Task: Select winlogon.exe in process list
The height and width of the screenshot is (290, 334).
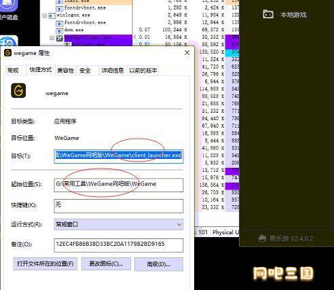Action: tap(73, 15)
